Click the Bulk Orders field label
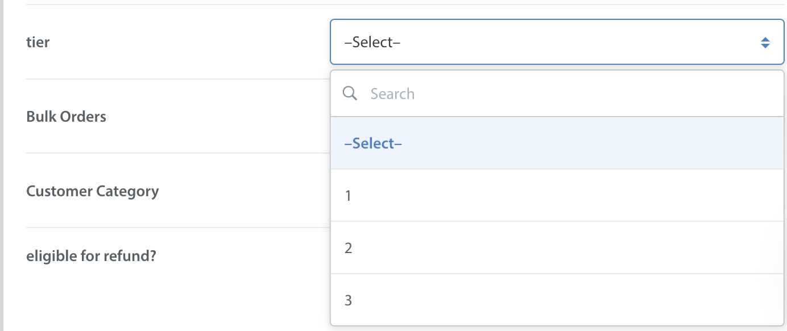This screenshot has width=787, height=331. 66,117
